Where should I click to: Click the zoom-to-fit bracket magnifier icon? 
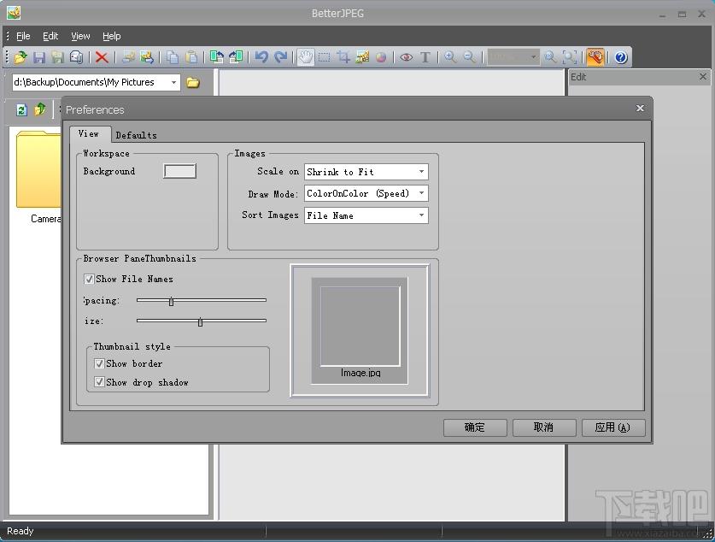570,57
